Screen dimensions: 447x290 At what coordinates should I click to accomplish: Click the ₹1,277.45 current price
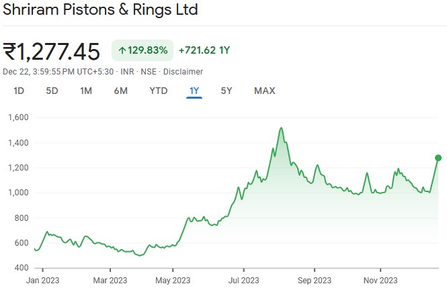52,51
